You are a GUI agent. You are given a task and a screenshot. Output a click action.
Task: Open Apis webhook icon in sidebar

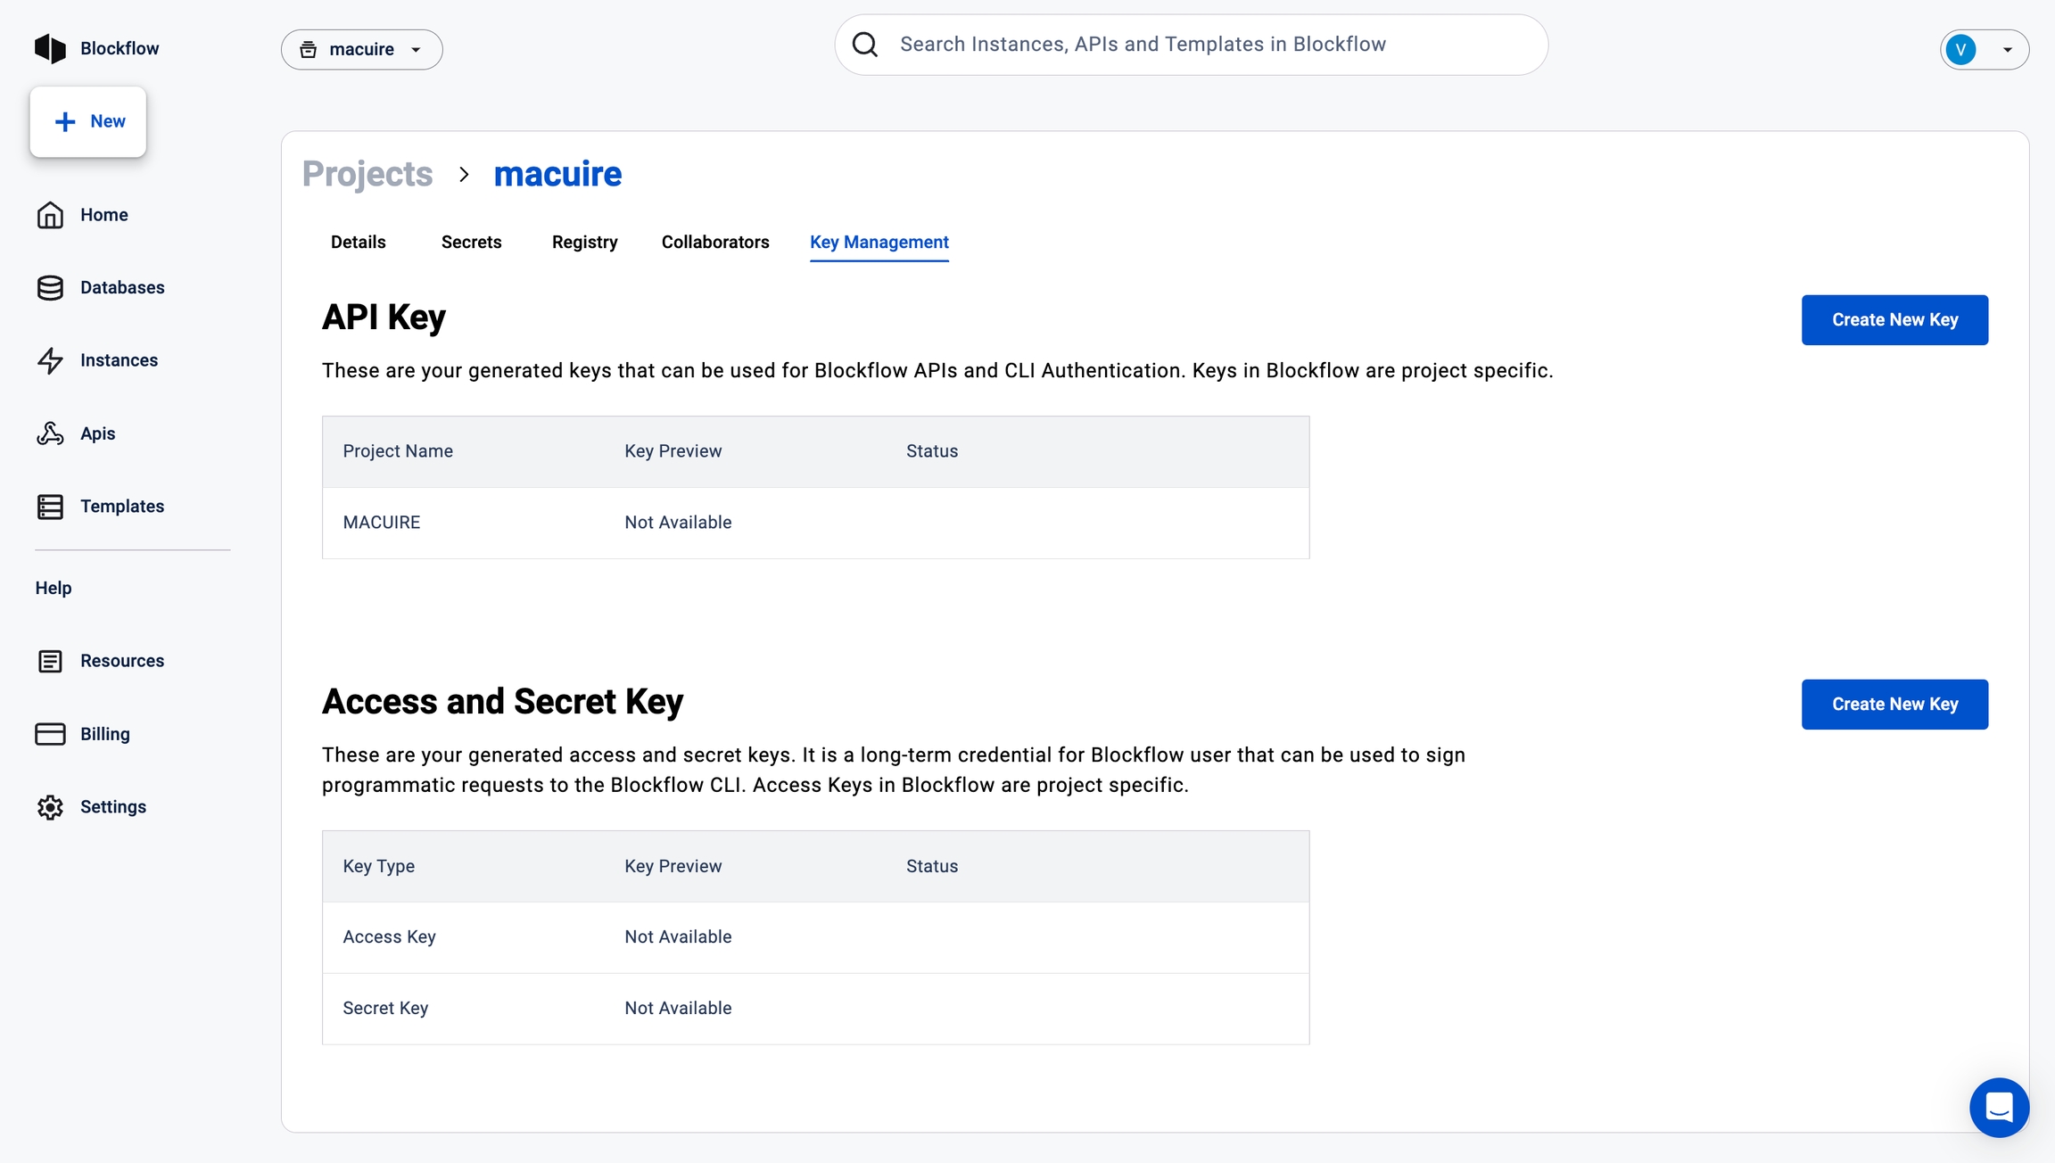pyautogui.click(x=50, y=433)
